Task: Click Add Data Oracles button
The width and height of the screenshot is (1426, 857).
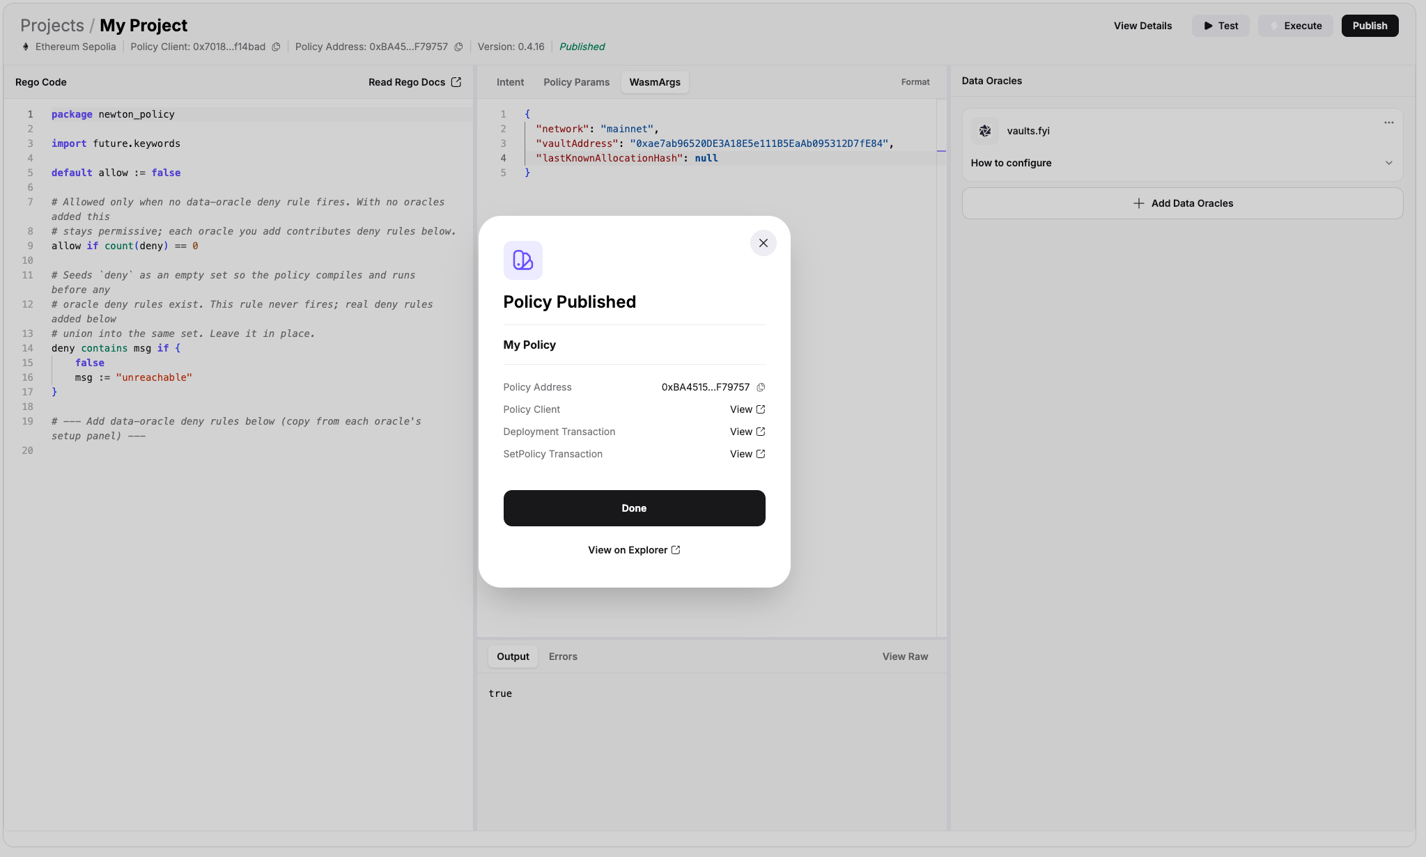Action: (x=1182, y=203)
